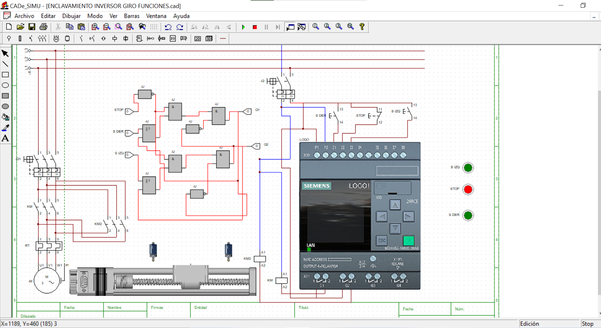Open the Archivo menu
601x328 pixels.
(24, 16)
